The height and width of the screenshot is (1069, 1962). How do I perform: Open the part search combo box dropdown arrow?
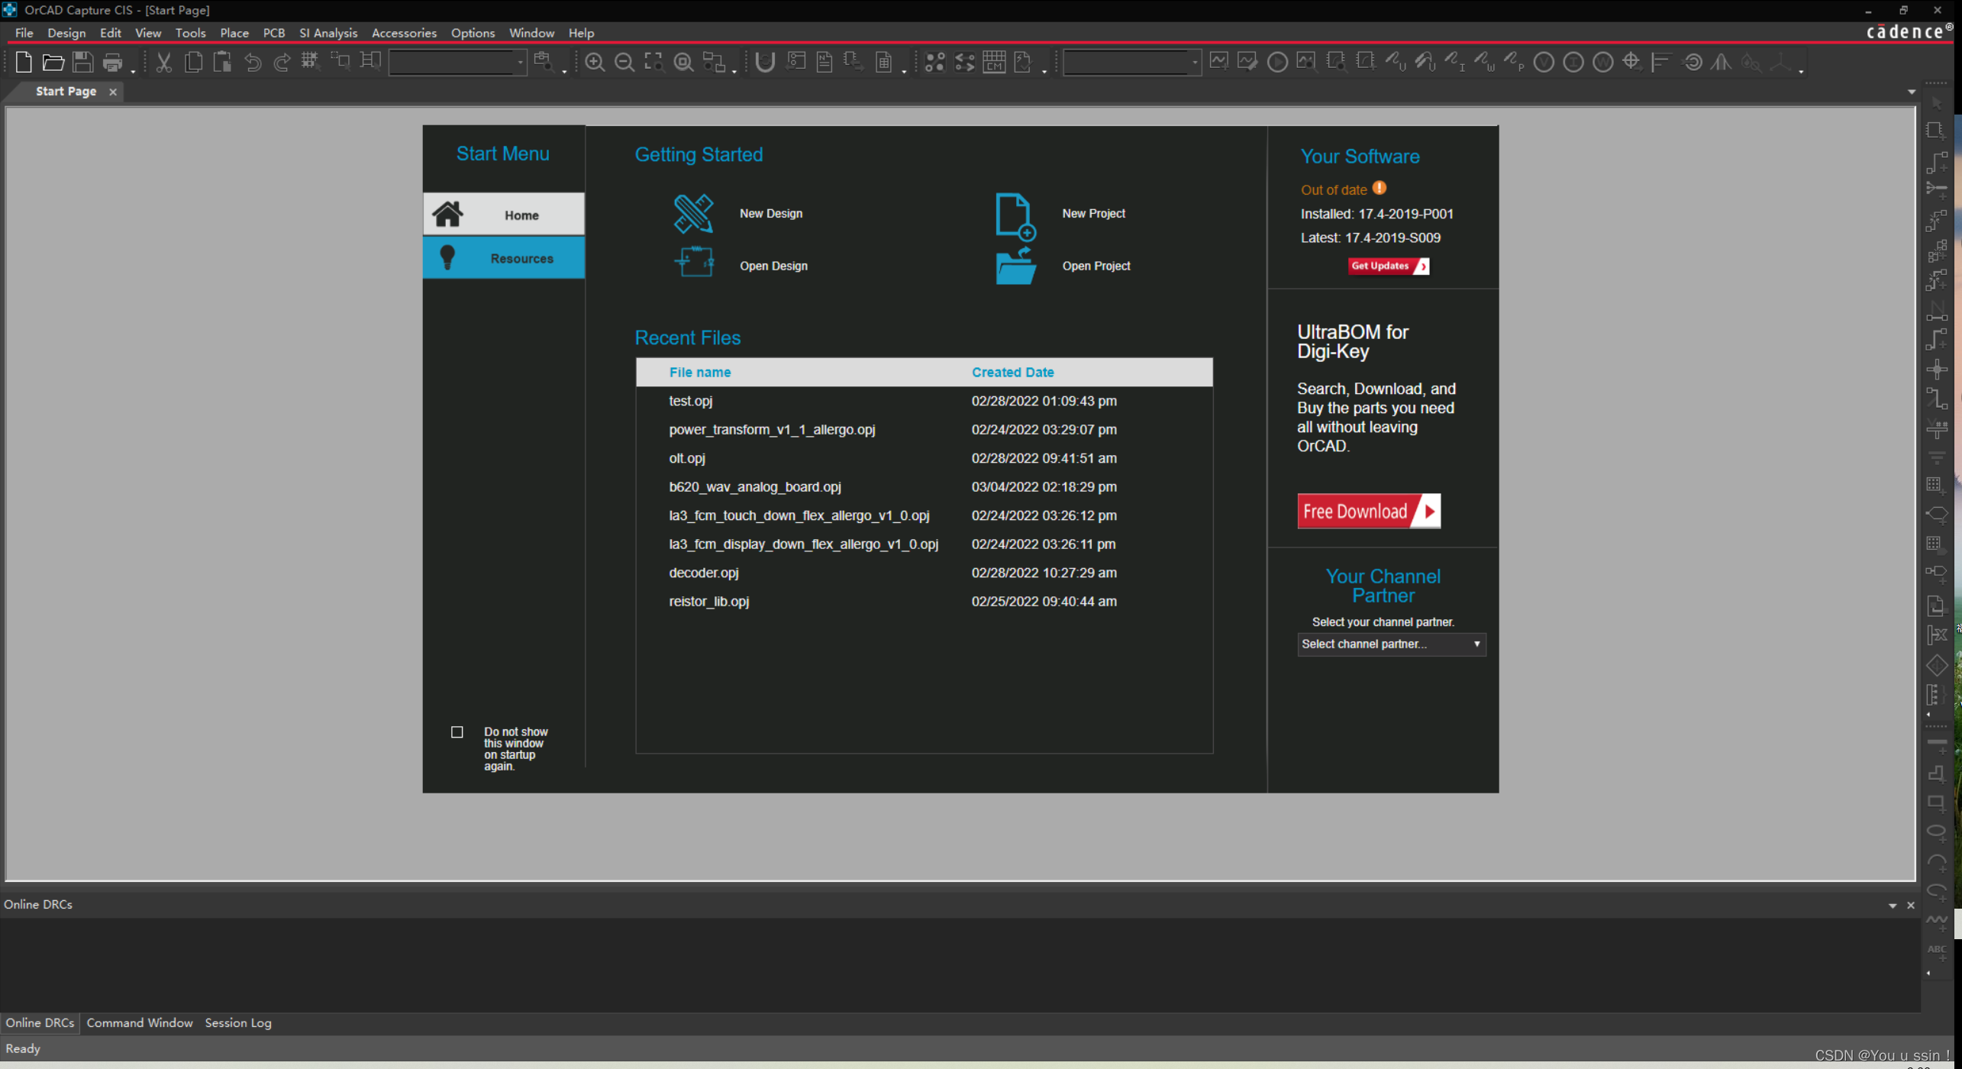[521, 63]
